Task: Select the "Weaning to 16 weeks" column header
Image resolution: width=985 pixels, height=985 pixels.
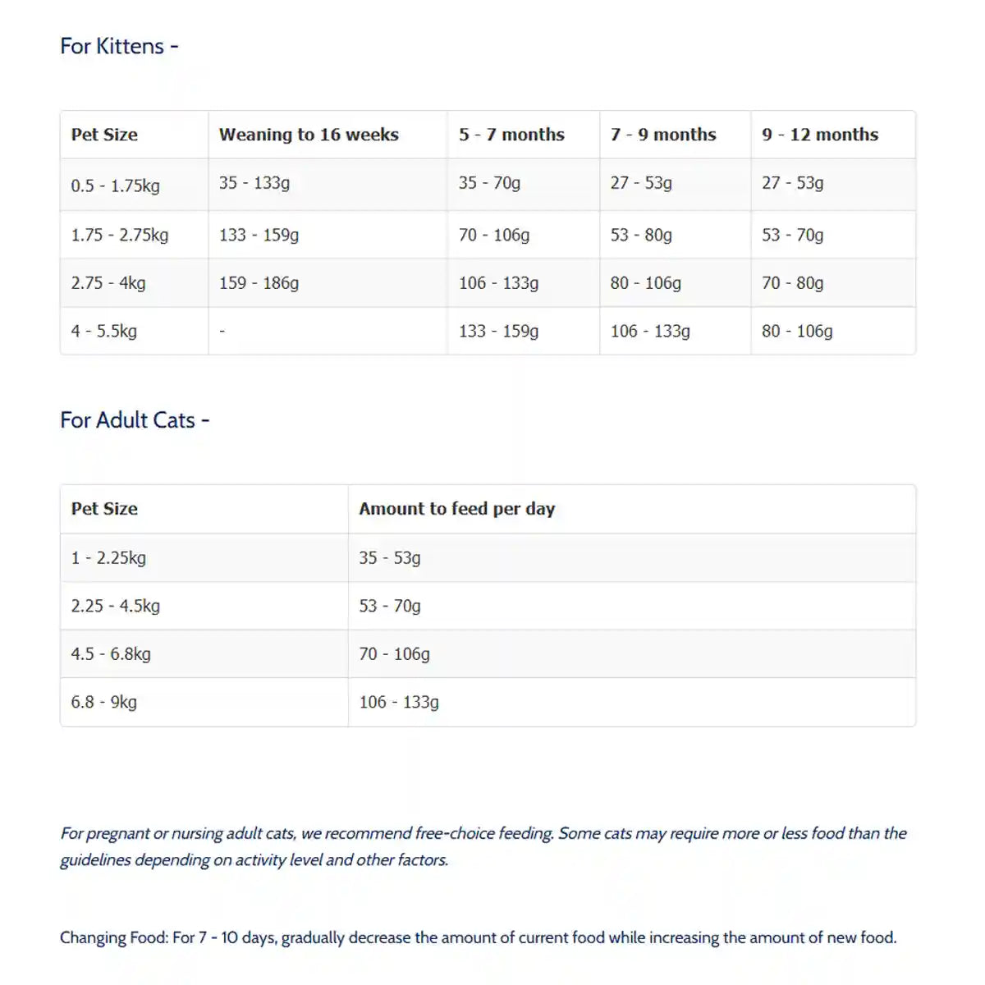Action: pos(309,135)
